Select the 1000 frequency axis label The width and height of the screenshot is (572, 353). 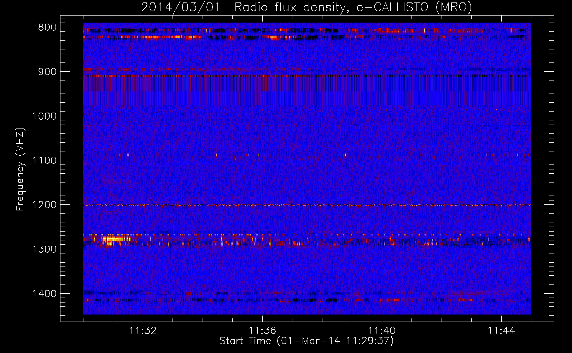point(44,116)
